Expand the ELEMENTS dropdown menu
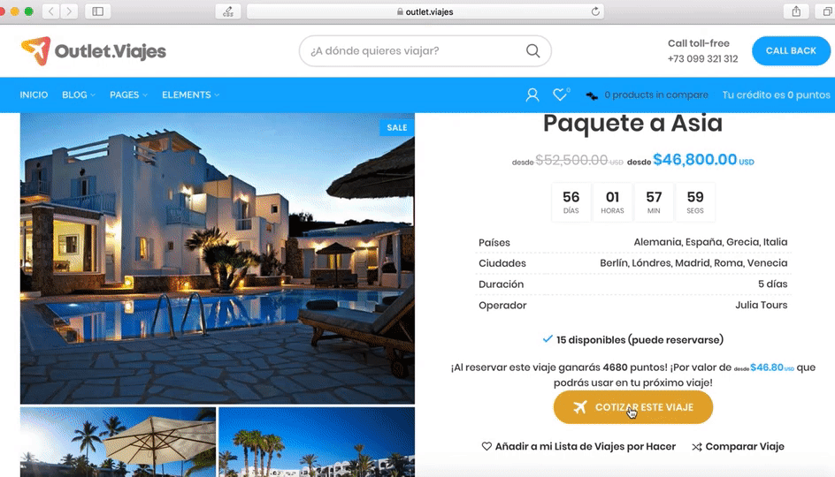 tap(191, 95)
